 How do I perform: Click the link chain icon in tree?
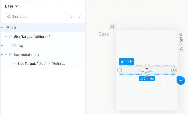(x=7, y=28)
